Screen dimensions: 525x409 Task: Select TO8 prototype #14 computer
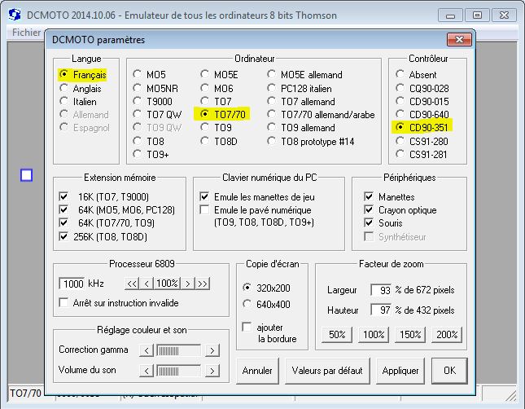[311, 142]
